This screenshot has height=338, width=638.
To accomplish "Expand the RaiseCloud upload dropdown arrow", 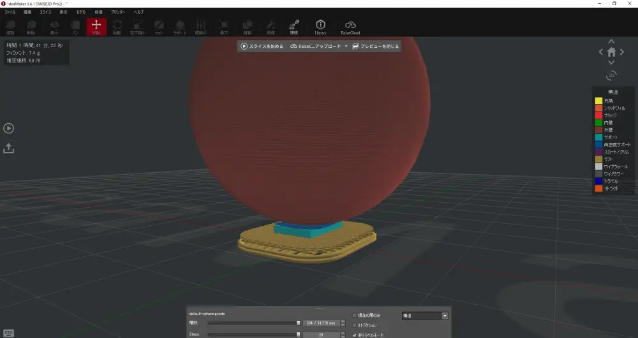I will 346,47.
